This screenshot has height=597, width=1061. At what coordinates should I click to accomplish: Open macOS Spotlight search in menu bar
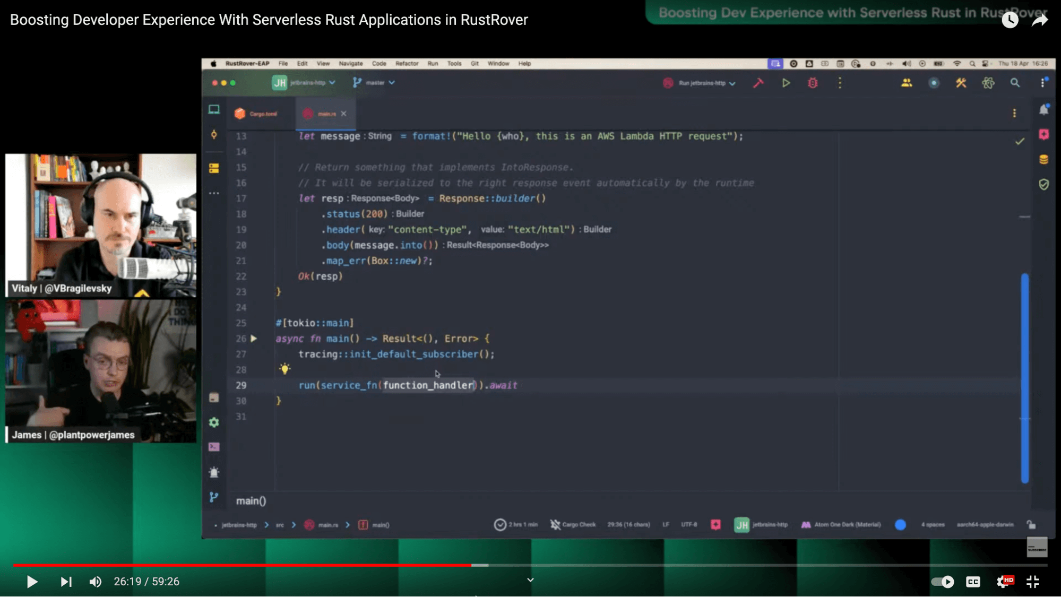pos(972,64)
